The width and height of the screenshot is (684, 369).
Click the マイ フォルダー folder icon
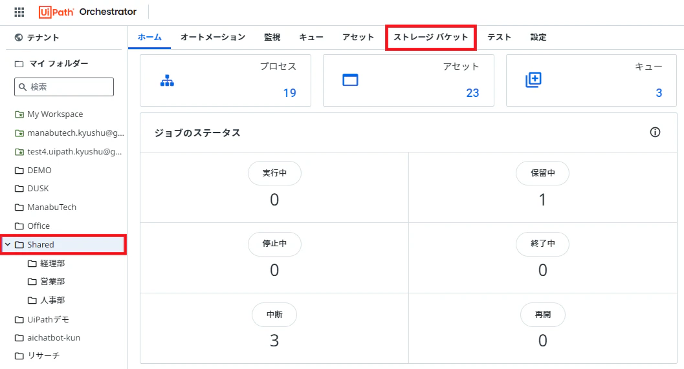point(19,64)
